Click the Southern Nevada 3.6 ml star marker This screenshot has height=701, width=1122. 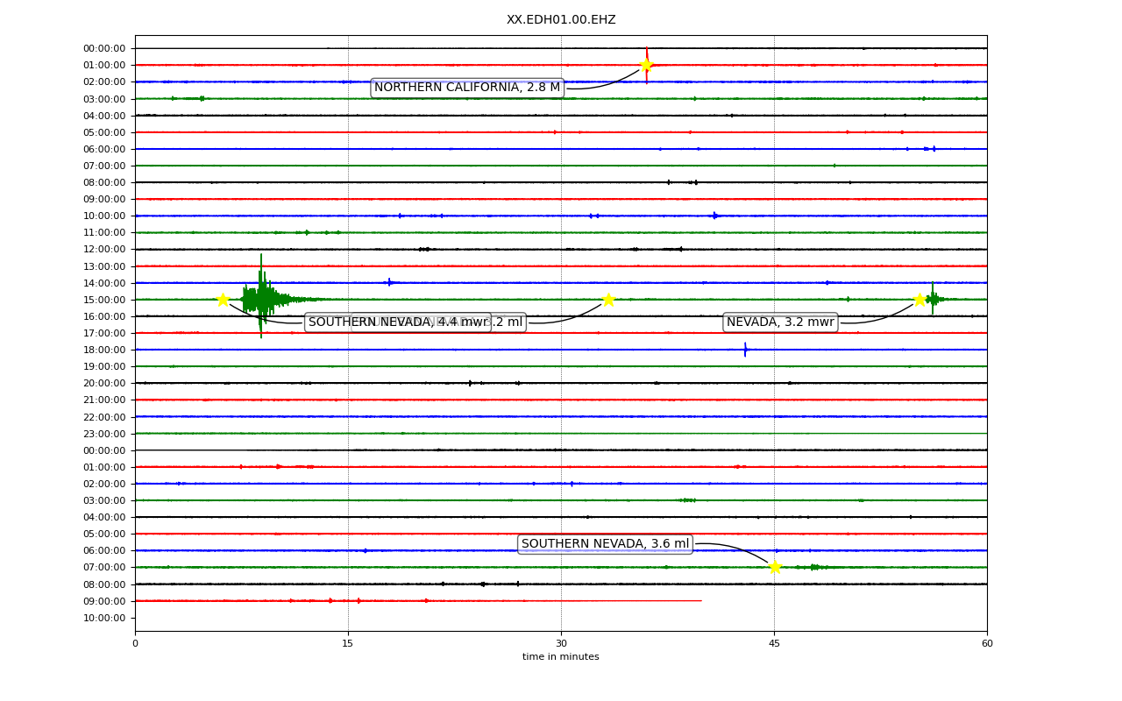click(775, 567)
